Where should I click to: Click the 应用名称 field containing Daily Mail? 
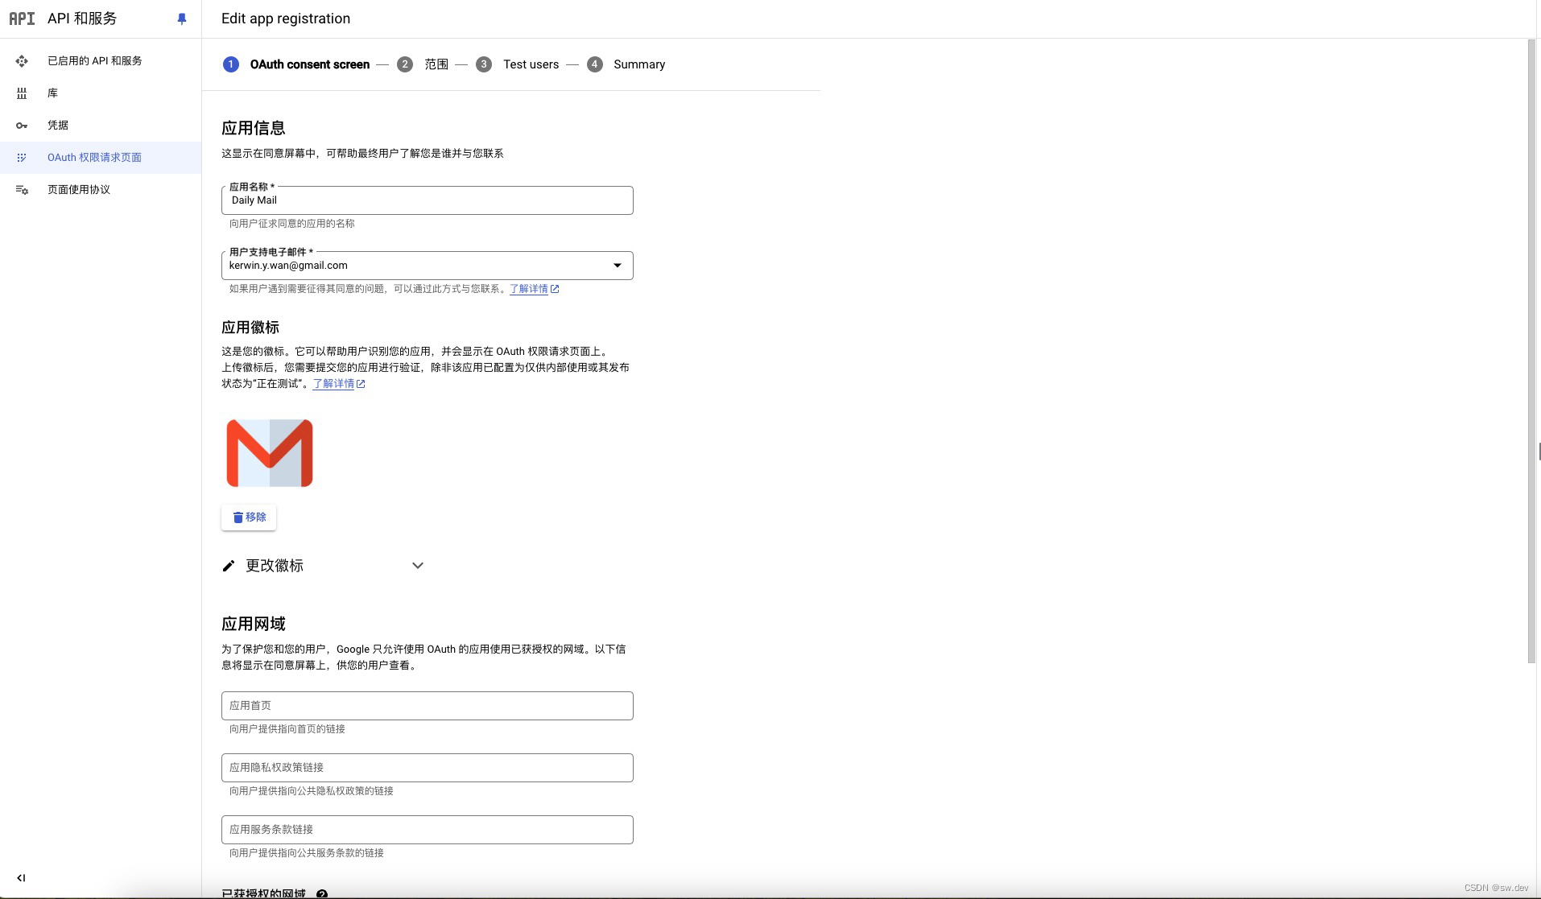(x=428, y=200)
